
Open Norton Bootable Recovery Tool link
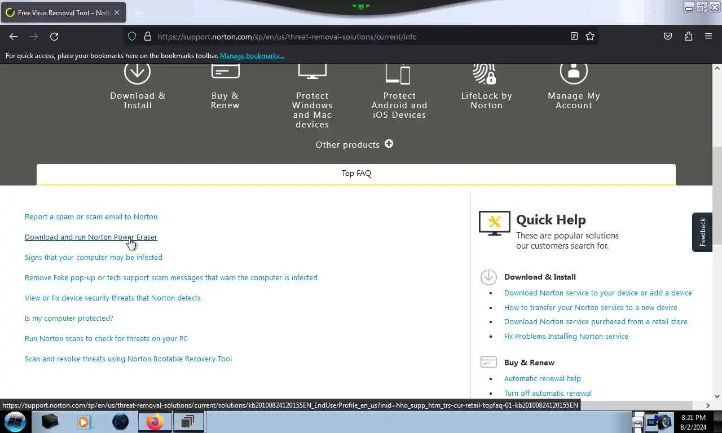coord(128,359)
